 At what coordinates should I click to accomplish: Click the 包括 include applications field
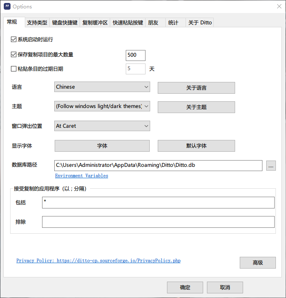pyautogui.click(x=158, y=203)
